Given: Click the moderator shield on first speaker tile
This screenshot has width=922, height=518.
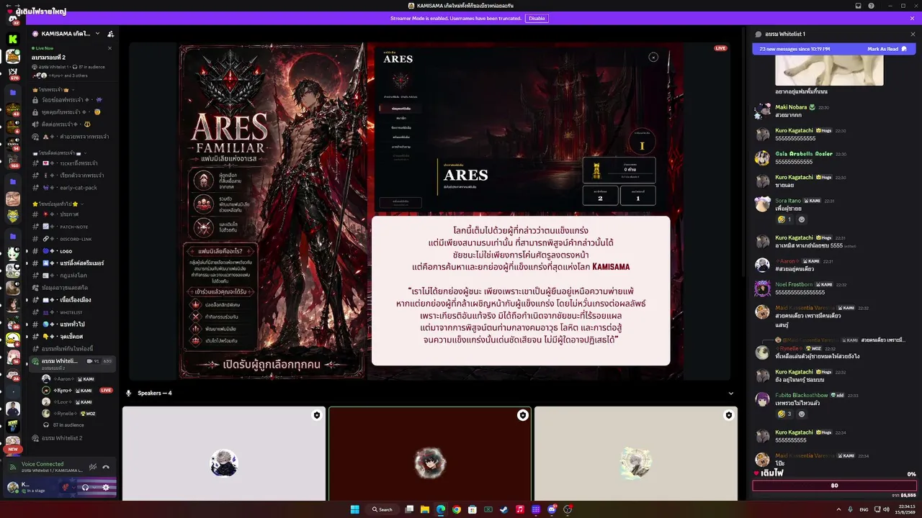Looking at the screenshot, I should 316,415.
